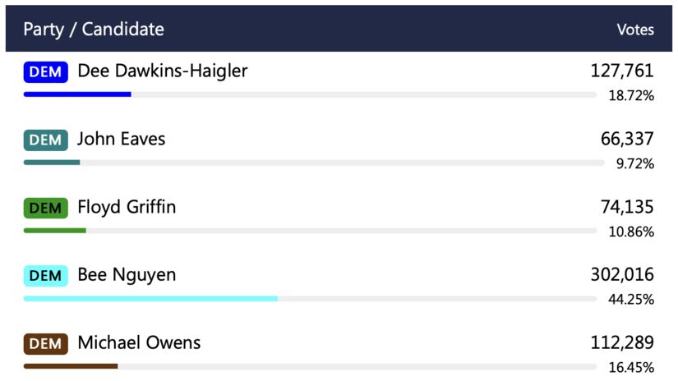
Task: Open Floyd Griffin candidate name
Action: point(127,208)
